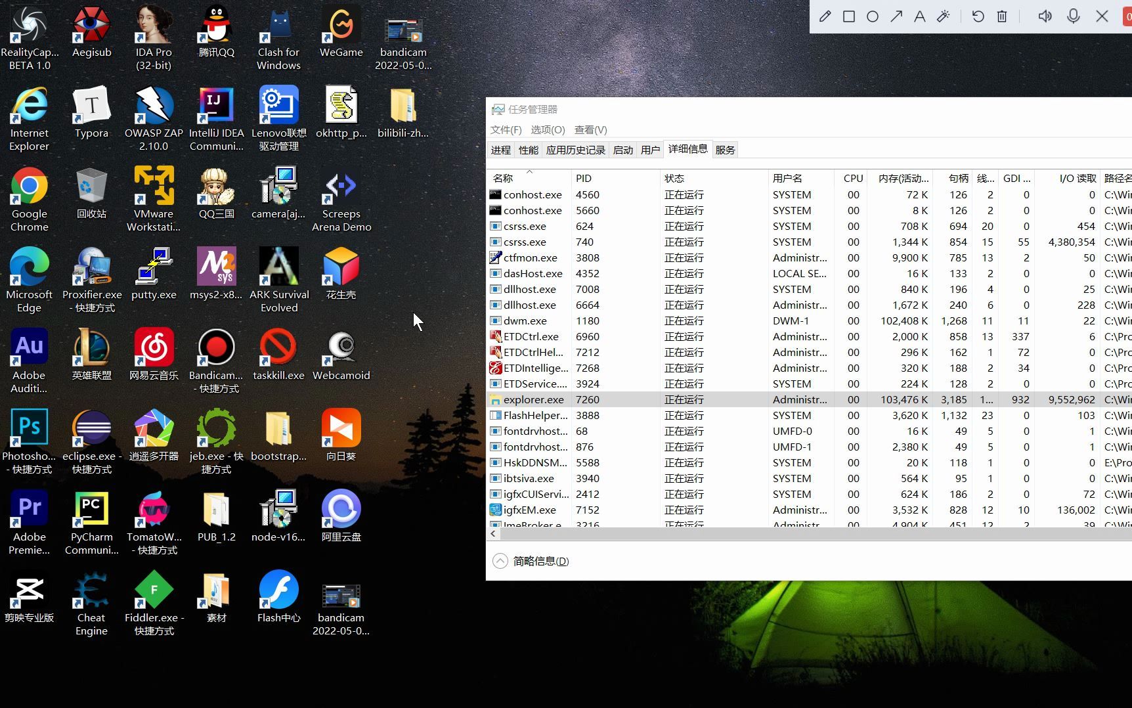Select the OWASP ZAP 2.10.0 desktop icon
The height and width of the screenshot is (708, 1132).
[x=154, y=119]
